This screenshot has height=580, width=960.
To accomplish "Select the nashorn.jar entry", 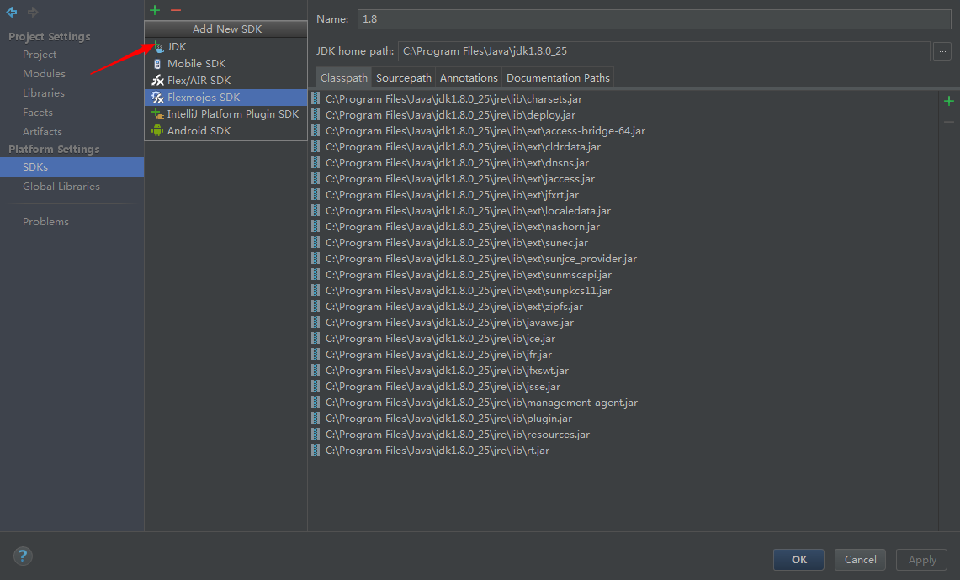I will [455, 226].
